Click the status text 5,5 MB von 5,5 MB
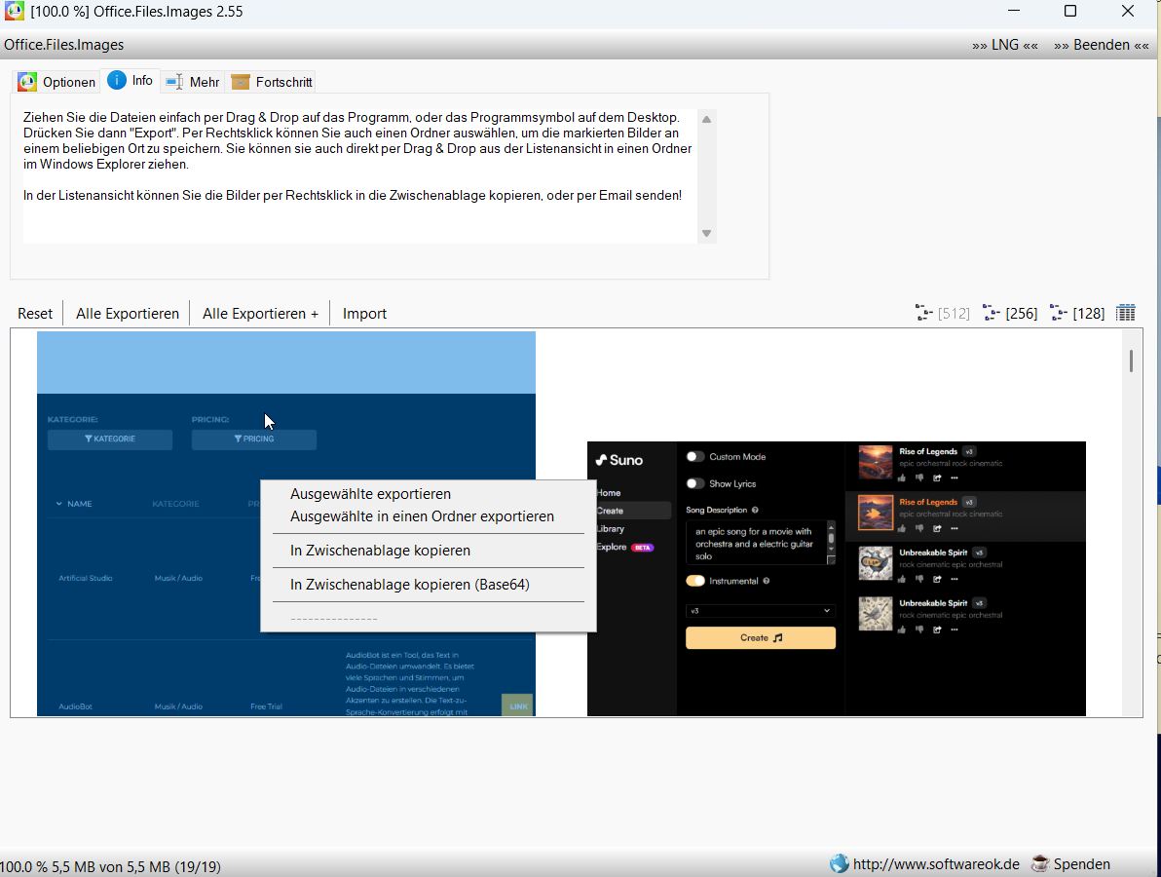Image resolution: width=1161 pixels, height=877 pixels. pos(111,866)
